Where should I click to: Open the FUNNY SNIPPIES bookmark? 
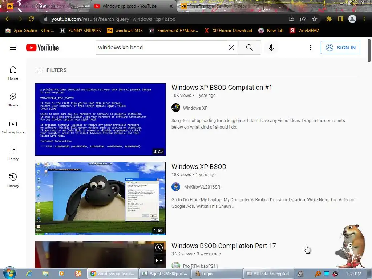[80, 31]
